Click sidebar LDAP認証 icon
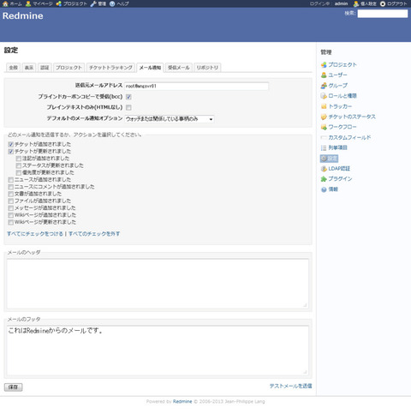 click(324, 169)
